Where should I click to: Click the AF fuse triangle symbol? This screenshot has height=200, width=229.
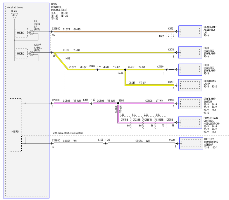click(14, 16)
